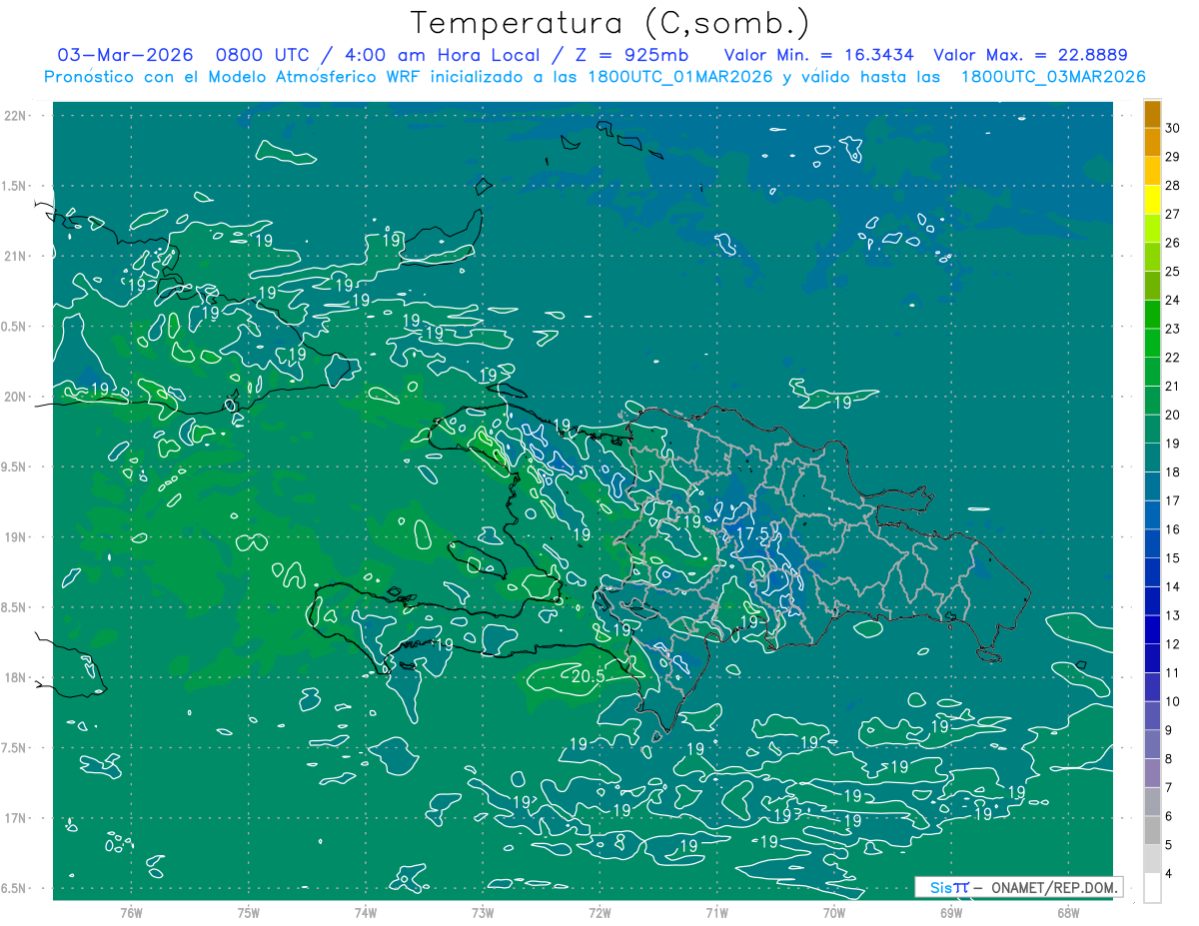
Task: Click the color scale label '28'
Action: 1172,186
